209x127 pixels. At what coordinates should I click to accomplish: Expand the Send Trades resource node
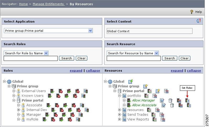coord(119,115)
